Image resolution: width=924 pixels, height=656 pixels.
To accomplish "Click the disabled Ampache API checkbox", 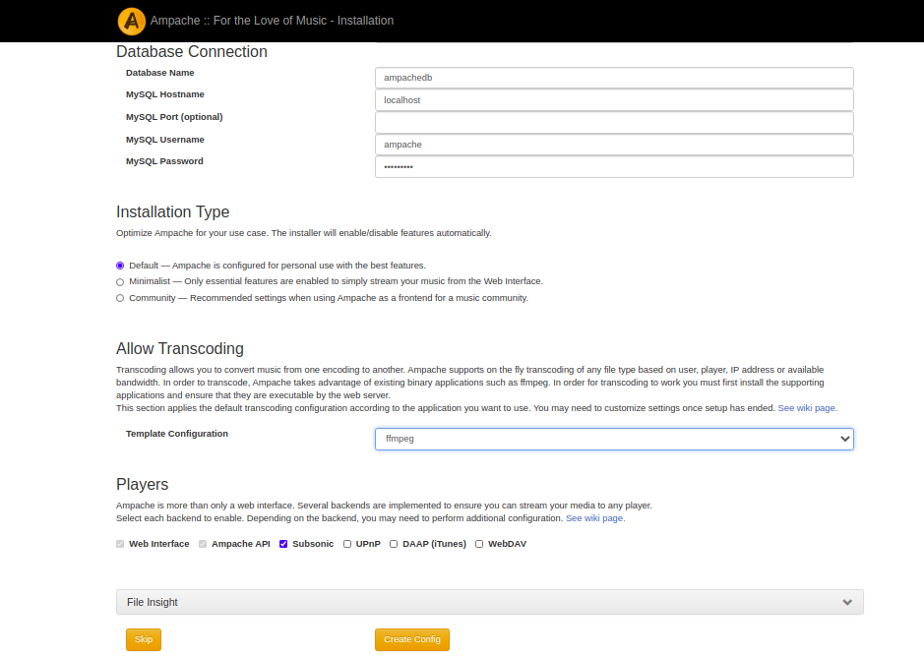I will (203, 544).
